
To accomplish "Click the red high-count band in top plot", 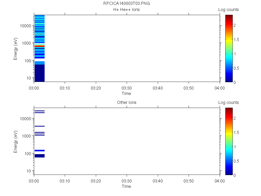I will (x=40, y=46).
